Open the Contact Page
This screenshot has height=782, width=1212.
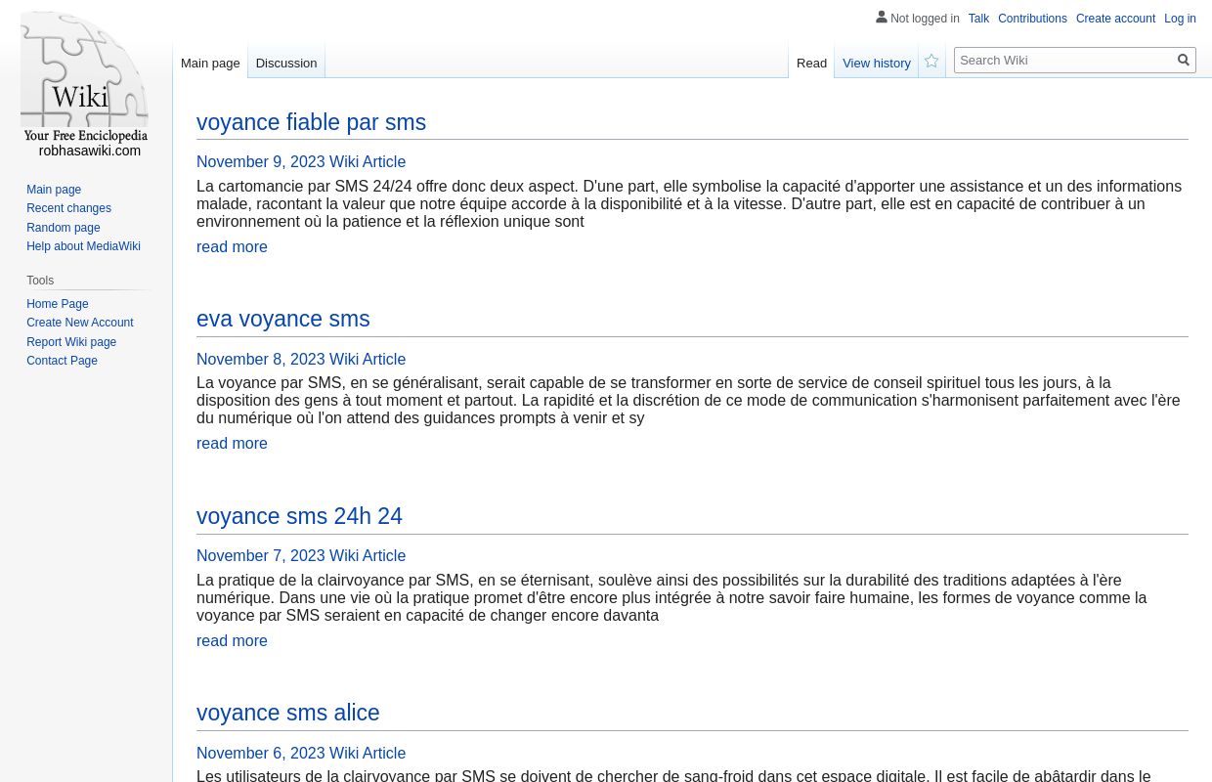pyautogui.click(x=62, y=361)
